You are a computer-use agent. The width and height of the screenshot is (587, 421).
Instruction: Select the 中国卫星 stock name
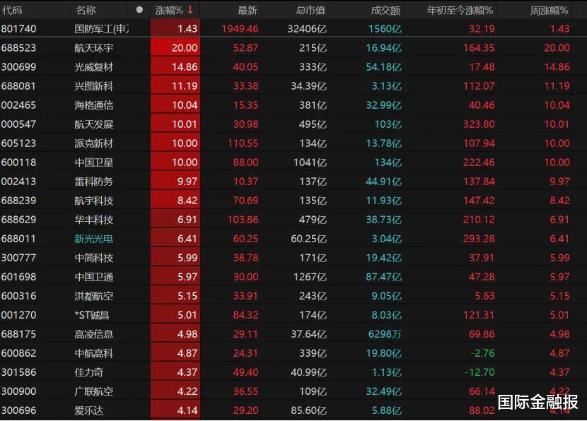click(93, 162)
